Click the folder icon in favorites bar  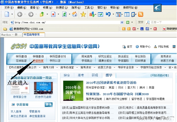[x=5, y=29]
